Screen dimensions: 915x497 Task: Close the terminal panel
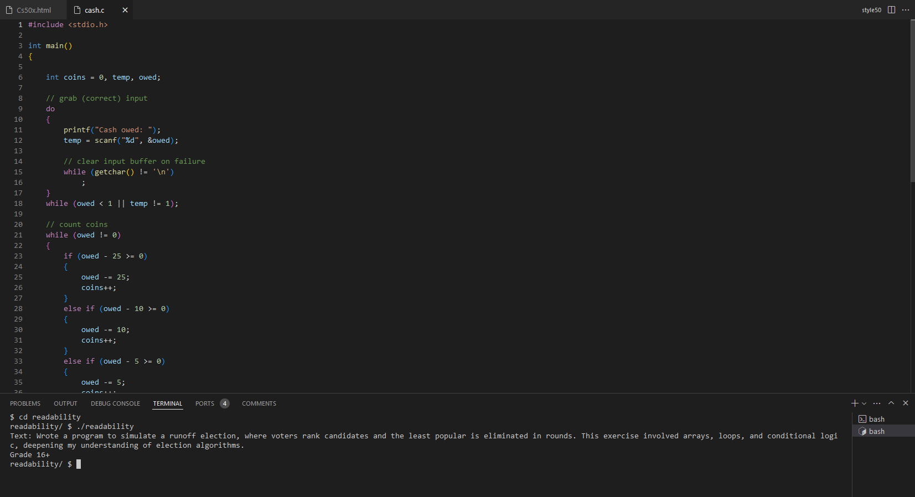point(906,403)
